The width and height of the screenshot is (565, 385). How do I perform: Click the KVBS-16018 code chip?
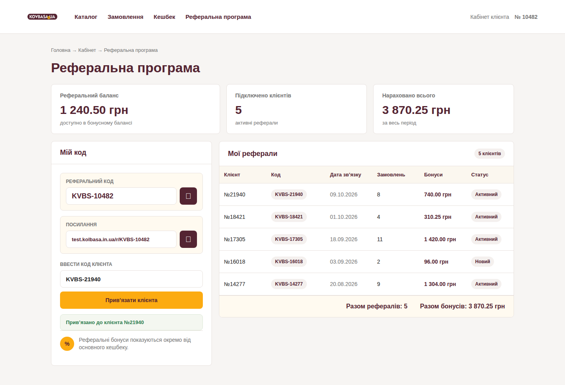[x=289, y=262]
